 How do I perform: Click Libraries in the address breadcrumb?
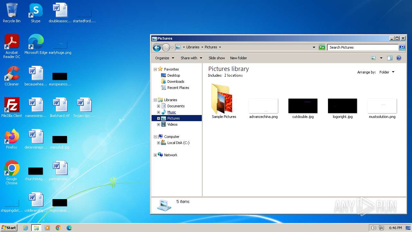coord(193,47)
